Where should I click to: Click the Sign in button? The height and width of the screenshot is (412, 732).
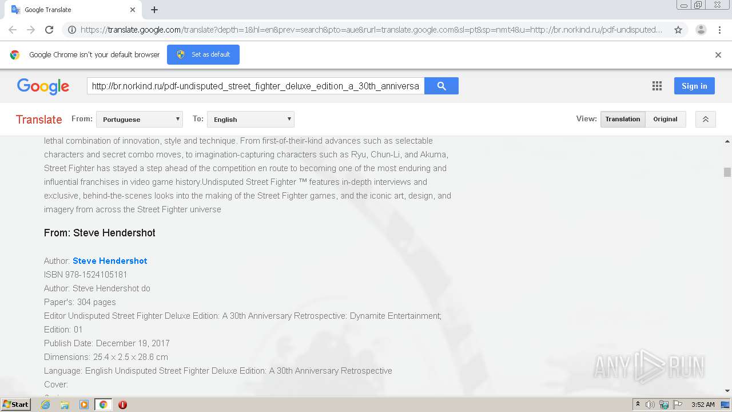694,86
